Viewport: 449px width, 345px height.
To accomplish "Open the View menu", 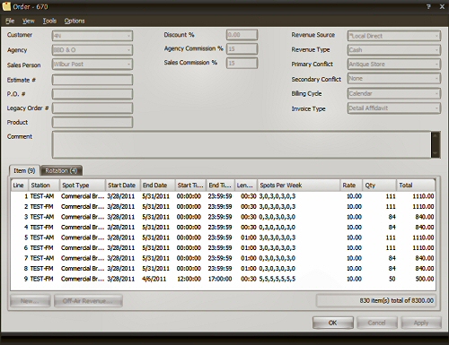I will point(29,21).
